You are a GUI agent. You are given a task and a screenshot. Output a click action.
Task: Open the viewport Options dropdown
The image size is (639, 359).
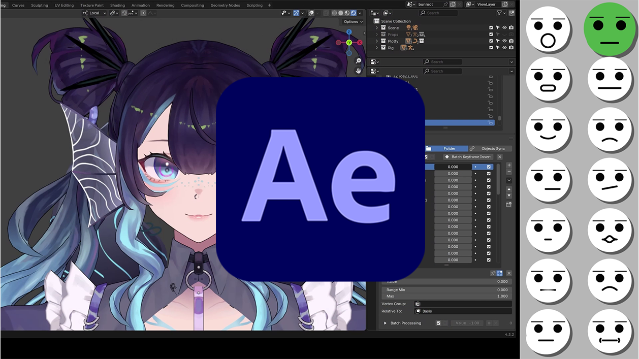pyautogui.click(x=353, y=22)
